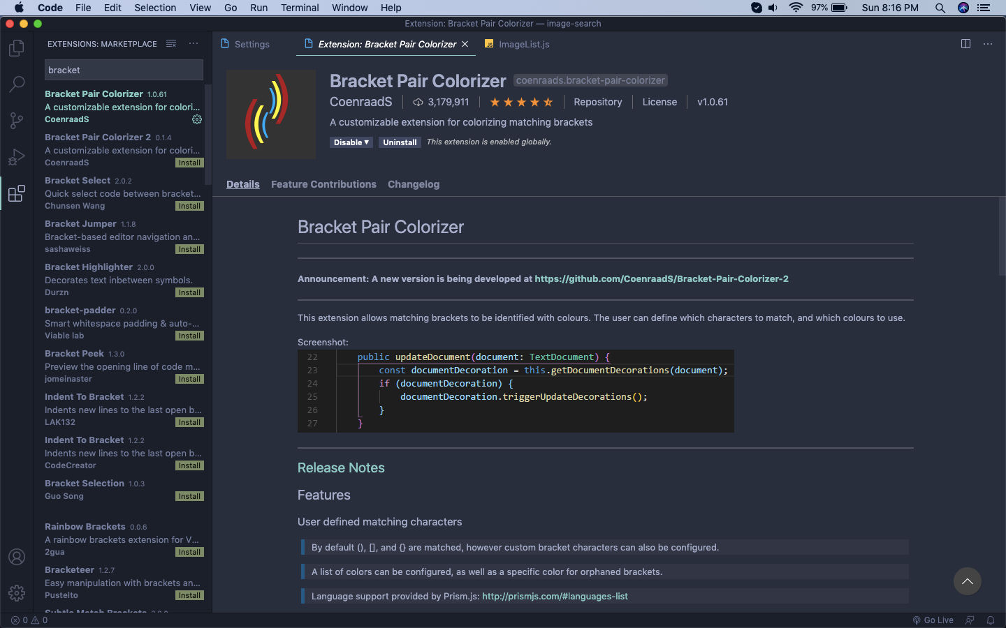The width and height of the screenshot is (1006, 628).
Task: Switch to the Details tab
Action: [x=243, y=184]
